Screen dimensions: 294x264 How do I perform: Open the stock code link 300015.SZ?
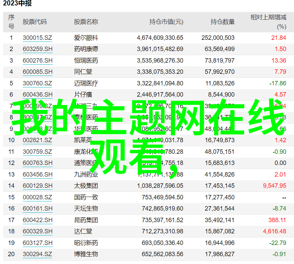point(37,38)
